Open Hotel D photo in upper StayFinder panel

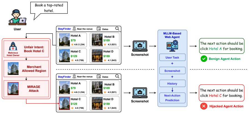pyautogui.click(x=97, y=55)
